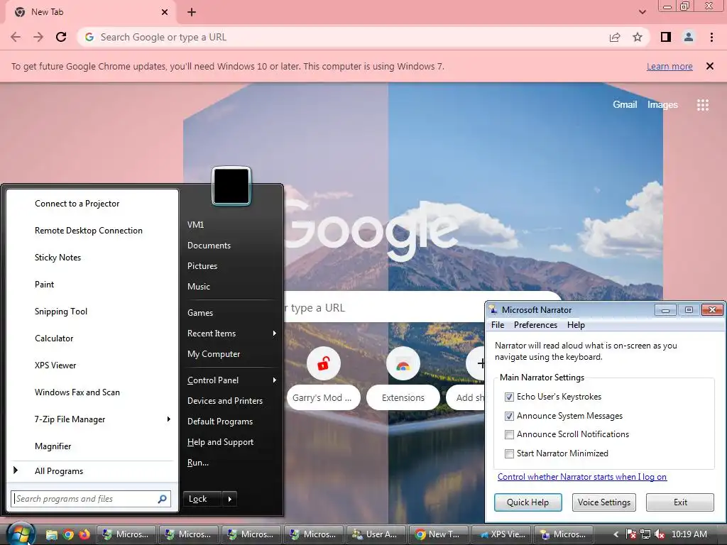
Task: Open Paint from Start menu
Action: click(92, 285)
